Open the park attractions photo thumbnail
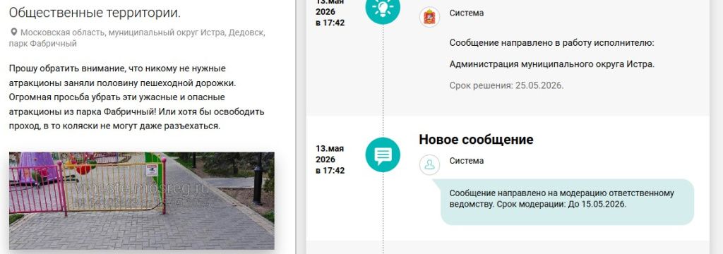 coord(141,200)
